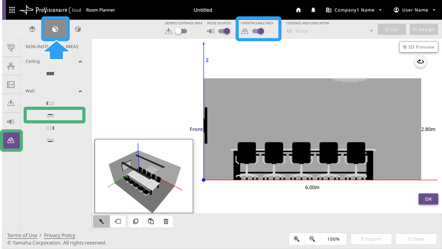
Task: Open the checklist sidebar icon
Action: point(11,85)
